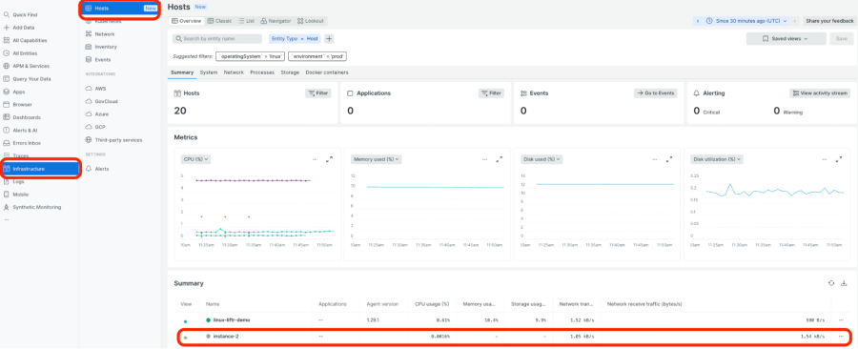Image resolution: width=858 pixels, height=349 pixels.
Task: Apply suggested filter environment = prod
Action: point(317,56)
